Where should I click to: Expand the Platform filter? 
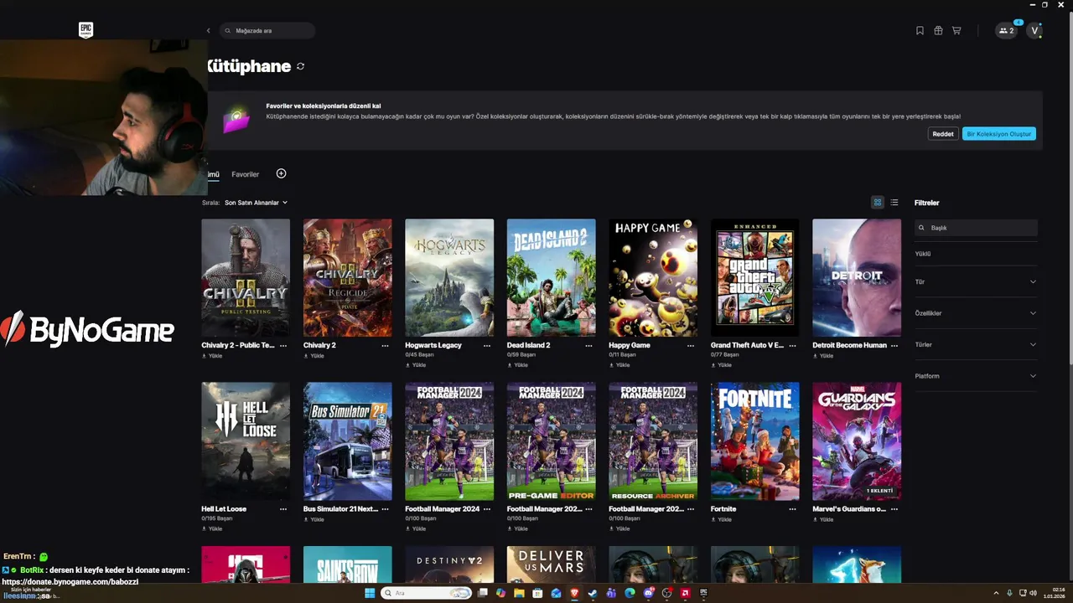tap(976, 376)
